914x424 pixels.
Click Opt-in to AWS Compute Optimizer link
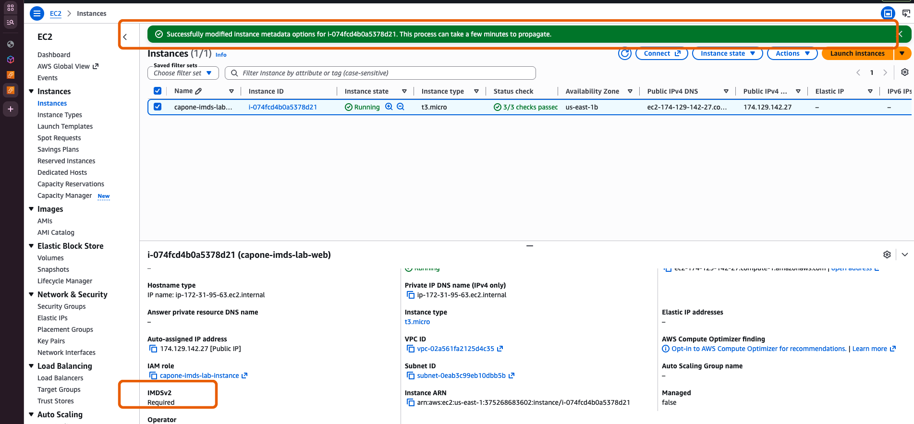[x=759, y=349]
